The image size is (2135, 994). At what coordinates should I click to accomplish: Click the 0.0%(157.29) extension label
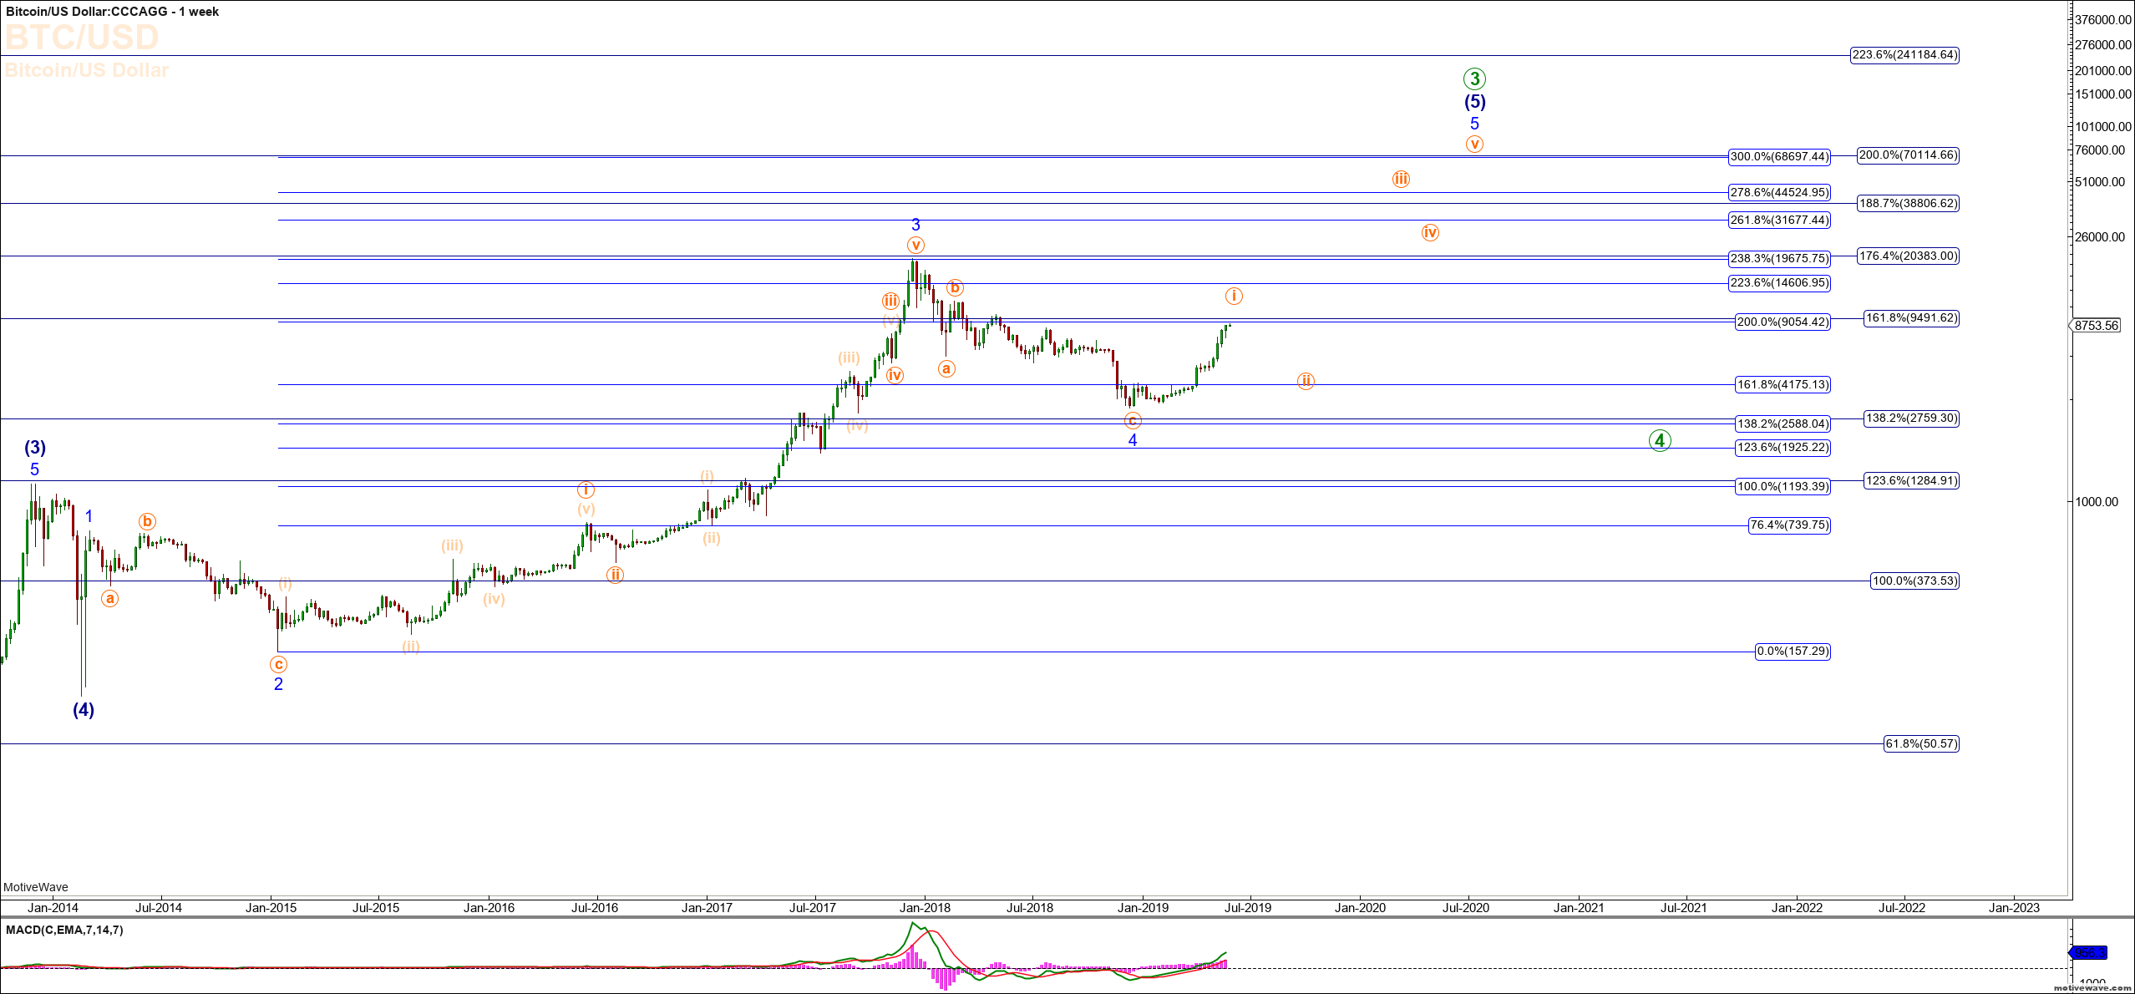tap(1793, 652)
